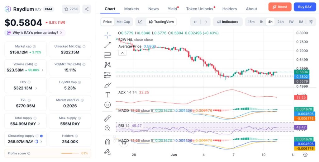Open the Token Unlocks tab
Screen dimensions: 319x162
200,9
